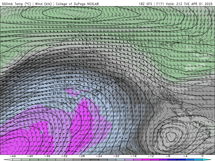This screenshot has width=215, height=161.
Task: Click the 5220 height contour label
Action: 118,49
